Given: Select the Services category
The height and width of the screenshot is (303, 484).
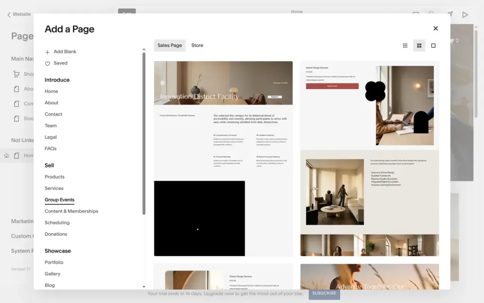Looking at the screenshot, I should point(54,188).
